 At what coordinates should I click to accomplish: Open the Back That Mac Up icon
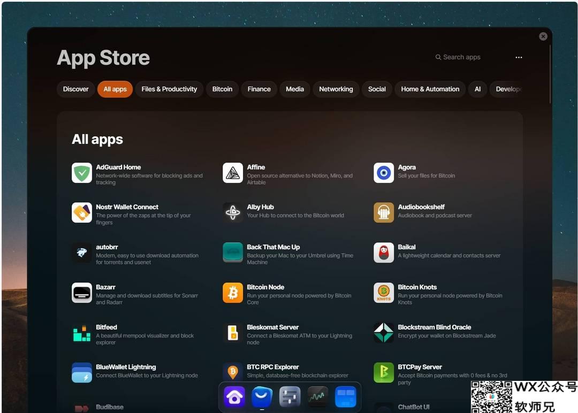pos(233,253)
